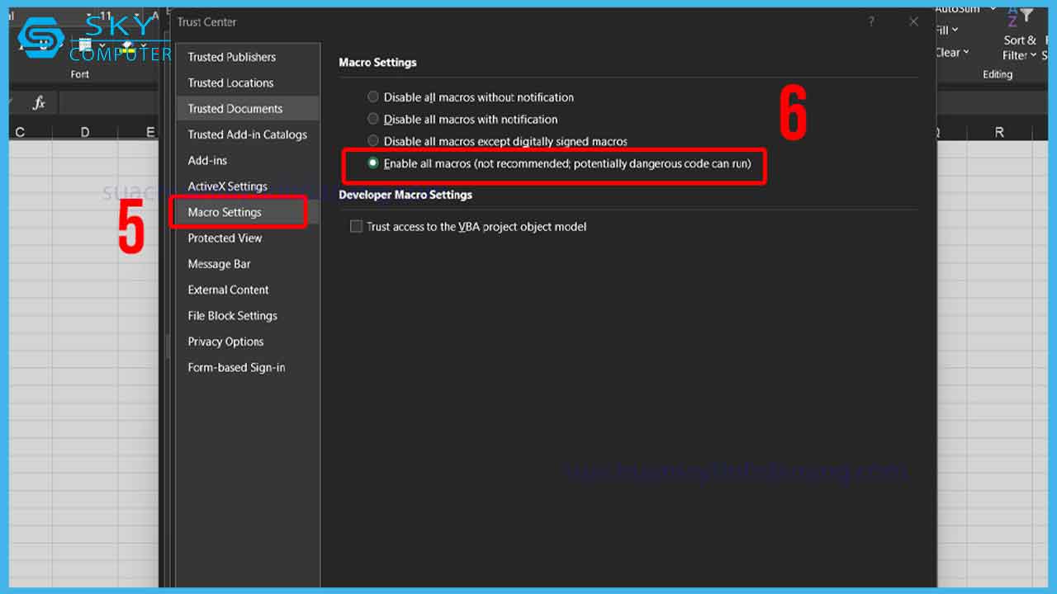Open External Content section
Screen dimensions: 1057x594
tap(248, 290)
